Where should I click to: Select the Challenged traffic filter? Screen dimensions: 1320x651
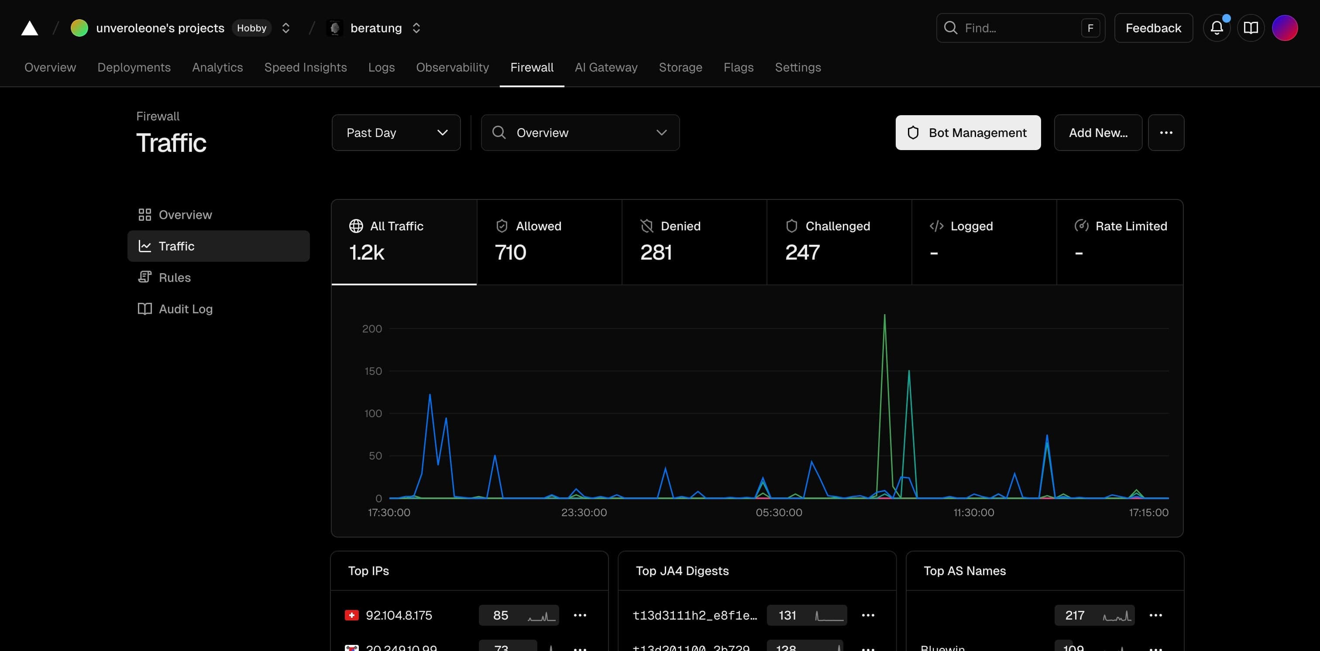click(x=839, y=242)
